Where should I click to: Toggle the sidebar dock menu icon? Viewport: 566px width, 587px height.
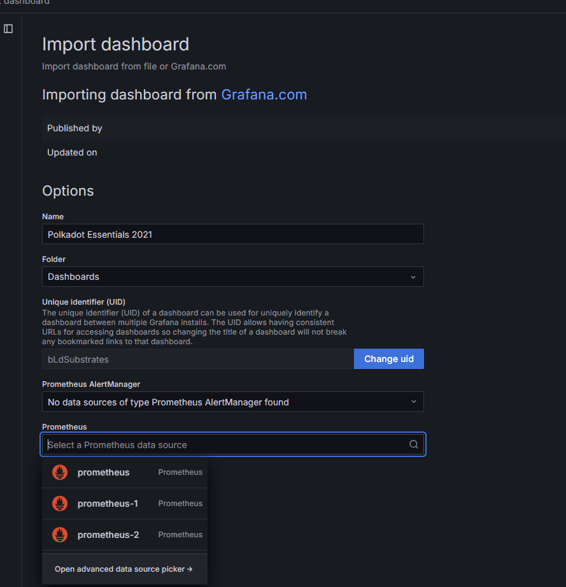8,29
